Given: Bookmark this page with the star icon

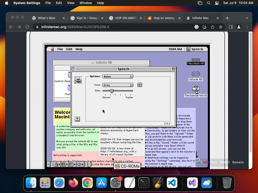Looking at the screenshot, I should (221, 27).
